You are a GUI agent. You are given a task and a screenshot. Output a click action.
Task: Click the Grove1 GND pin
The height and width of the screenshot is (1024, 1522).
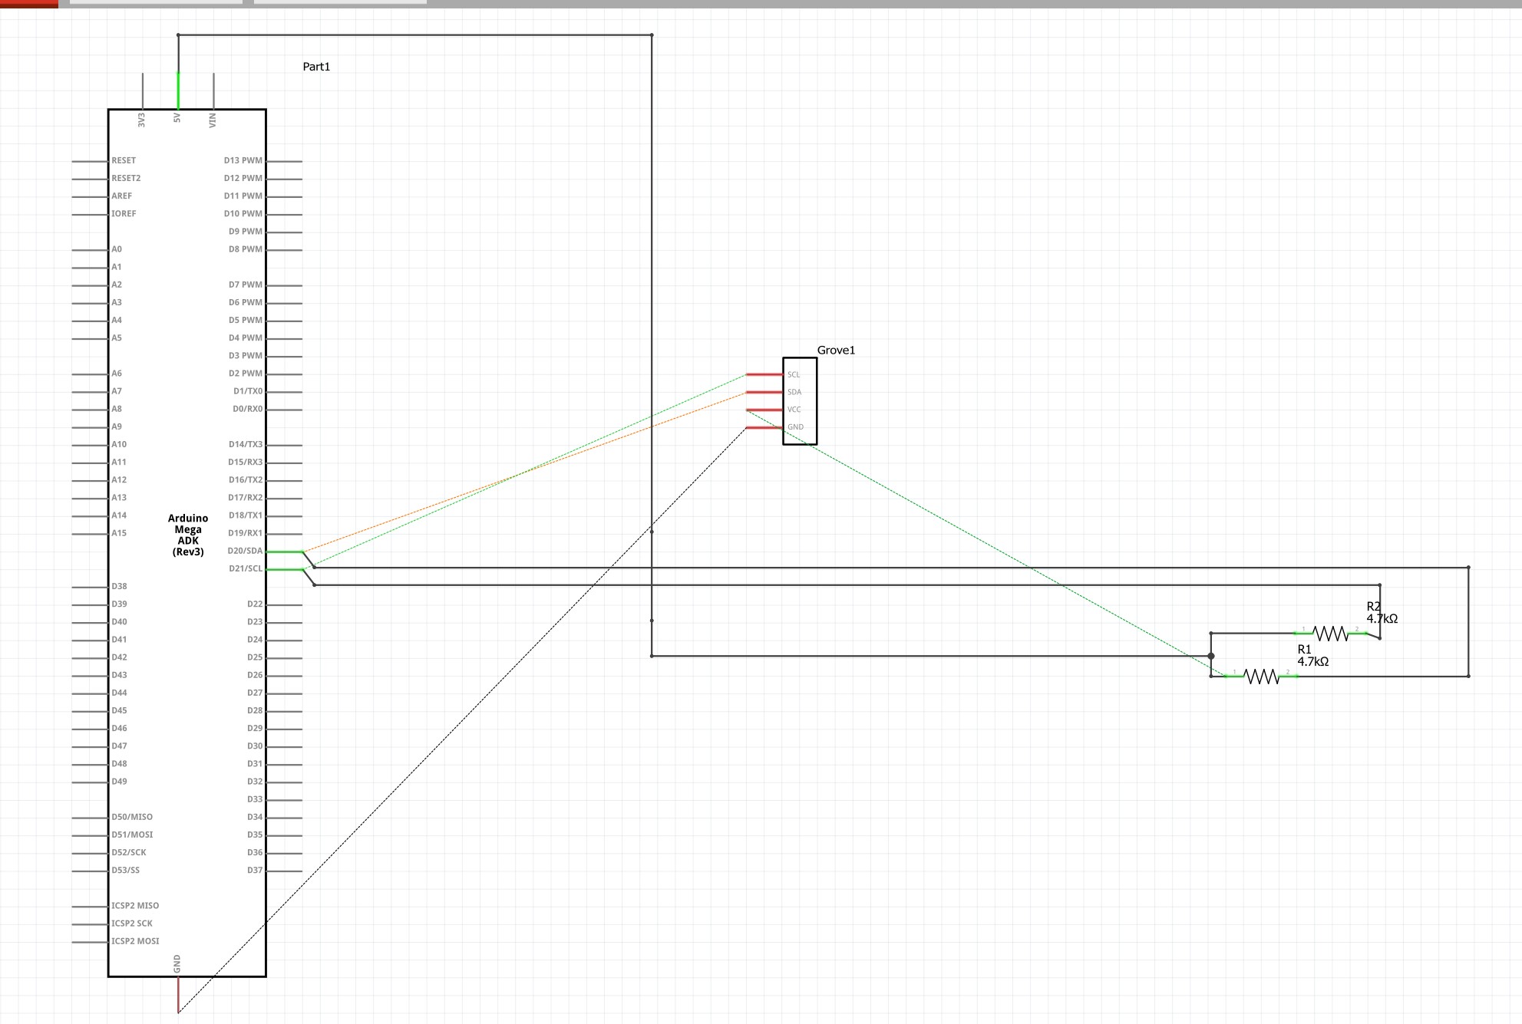point(764,427)
